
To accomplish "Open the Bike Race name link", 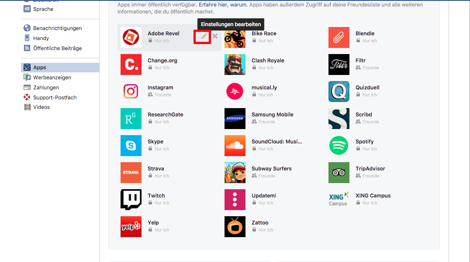I will 264,34.
